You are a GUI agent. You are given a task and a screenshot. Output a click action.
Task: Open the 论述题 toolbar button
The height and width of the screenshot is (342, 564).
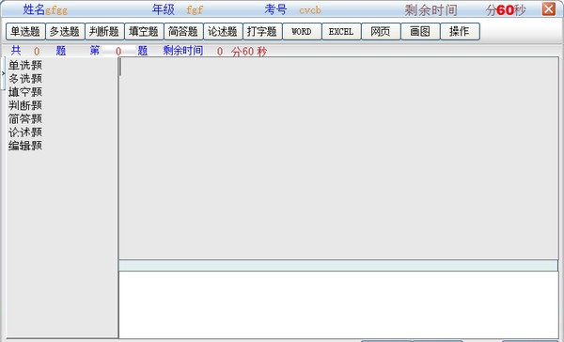tap(223, 32)
